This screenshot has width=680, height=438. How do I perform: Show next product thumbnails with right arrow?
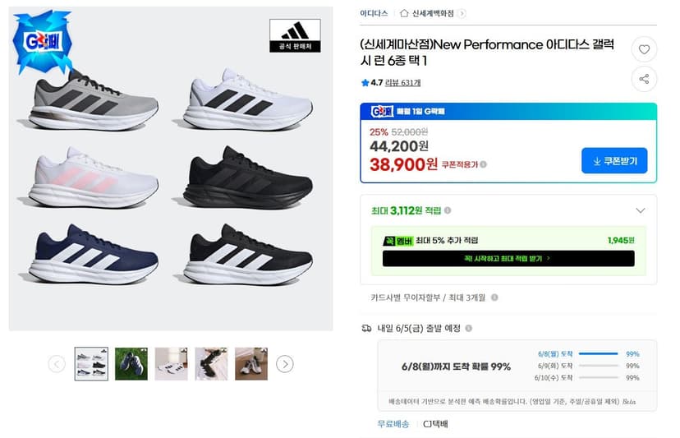(285, 364)
